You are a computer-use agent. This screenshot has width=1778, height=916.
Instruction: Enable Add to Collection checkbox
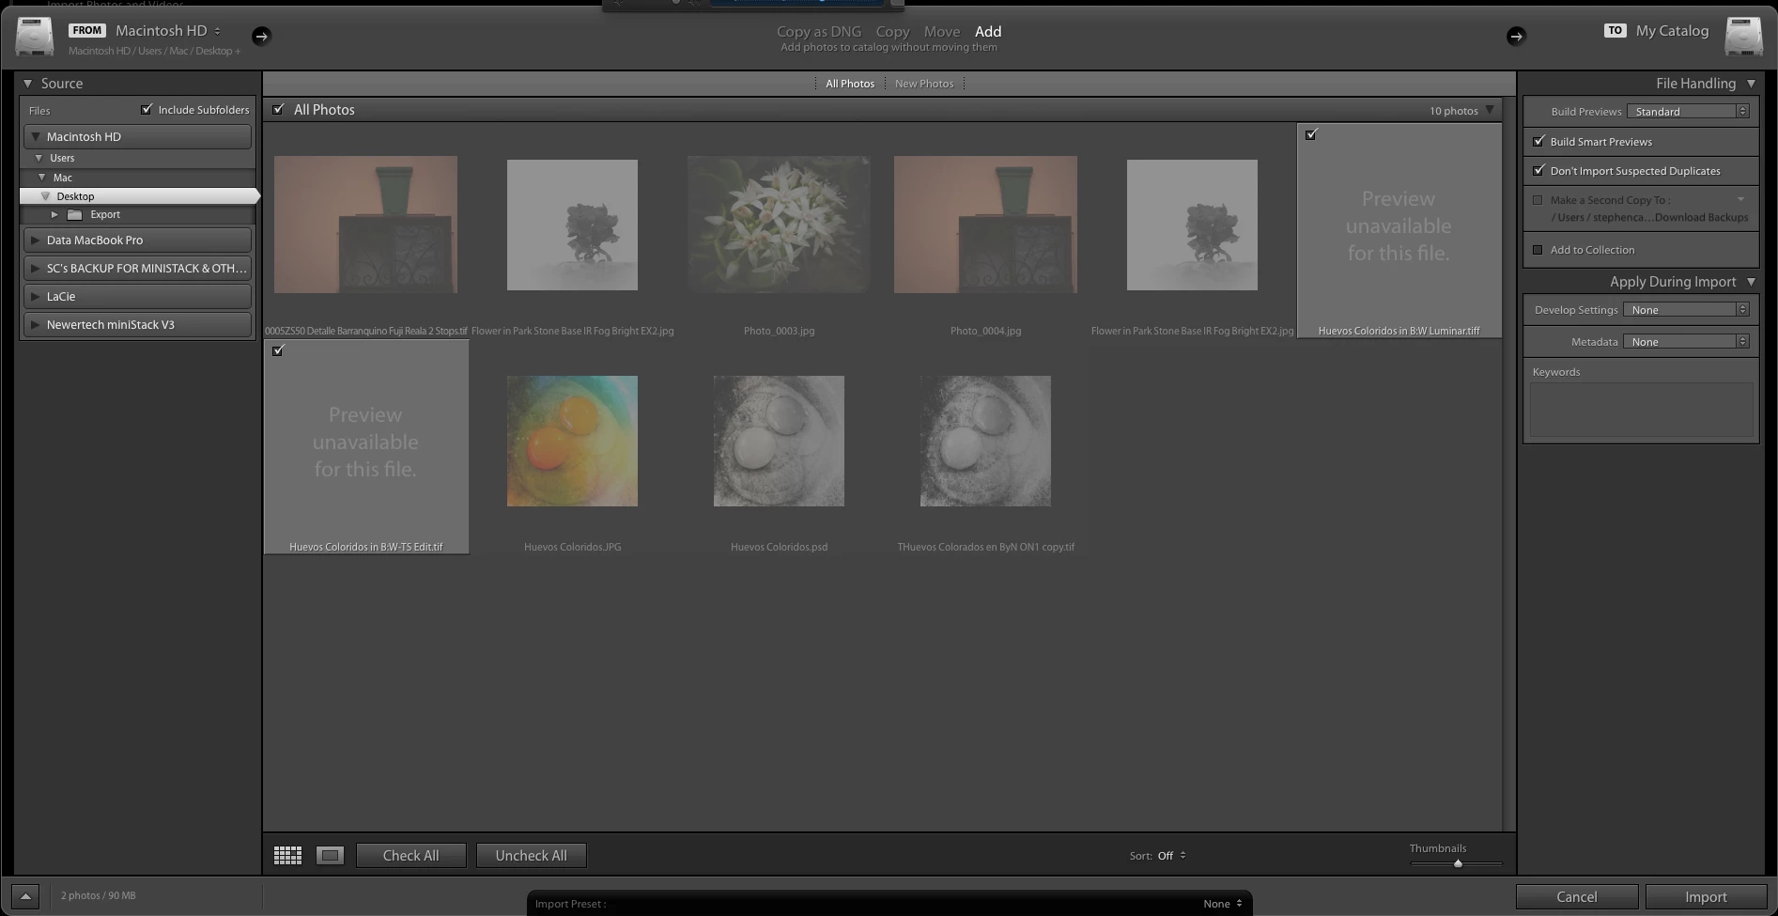(1538, 250)
